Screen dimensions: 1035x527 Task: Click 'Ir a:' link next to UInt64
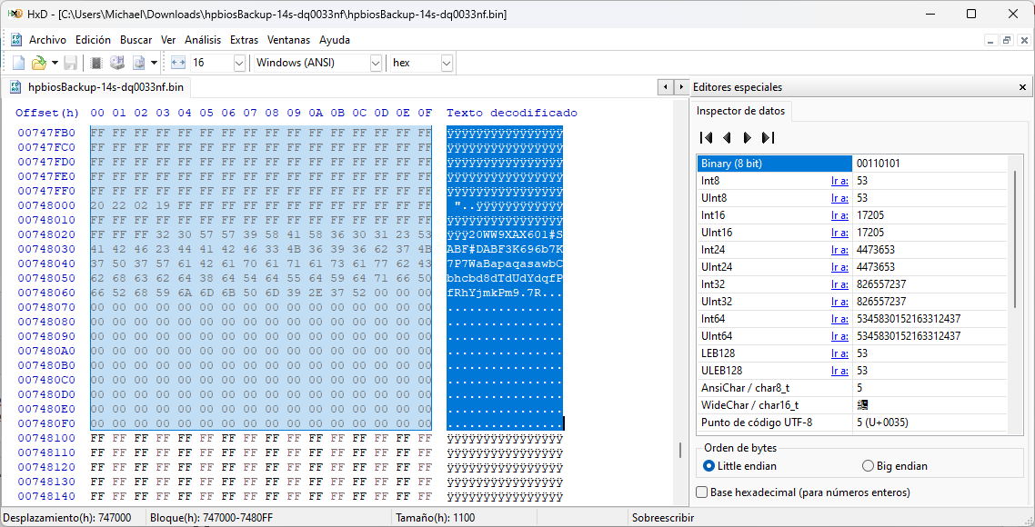(839, 336)
